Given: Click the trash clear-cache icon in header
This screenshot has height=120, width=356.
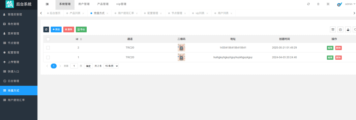Looking at the screenshot, I should point(318,4).
